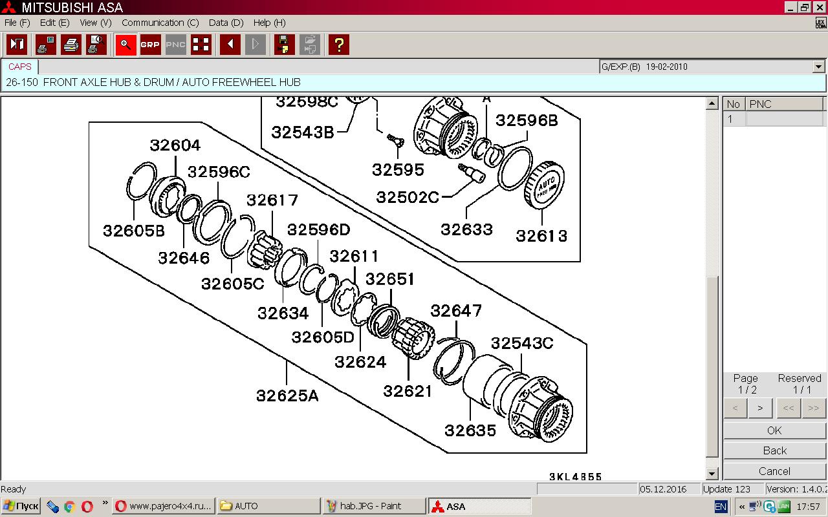
Task: Click the next page '>' button
Action: pos(760,408)
